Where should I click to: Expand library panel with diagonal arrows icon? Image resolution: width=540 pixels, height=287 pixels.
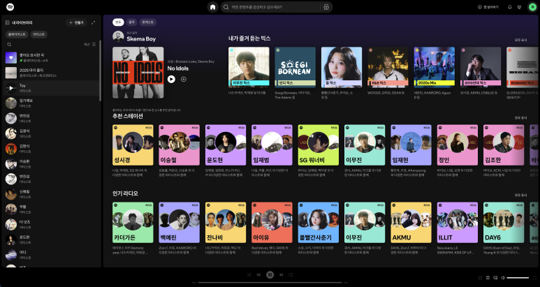[93, 23]
